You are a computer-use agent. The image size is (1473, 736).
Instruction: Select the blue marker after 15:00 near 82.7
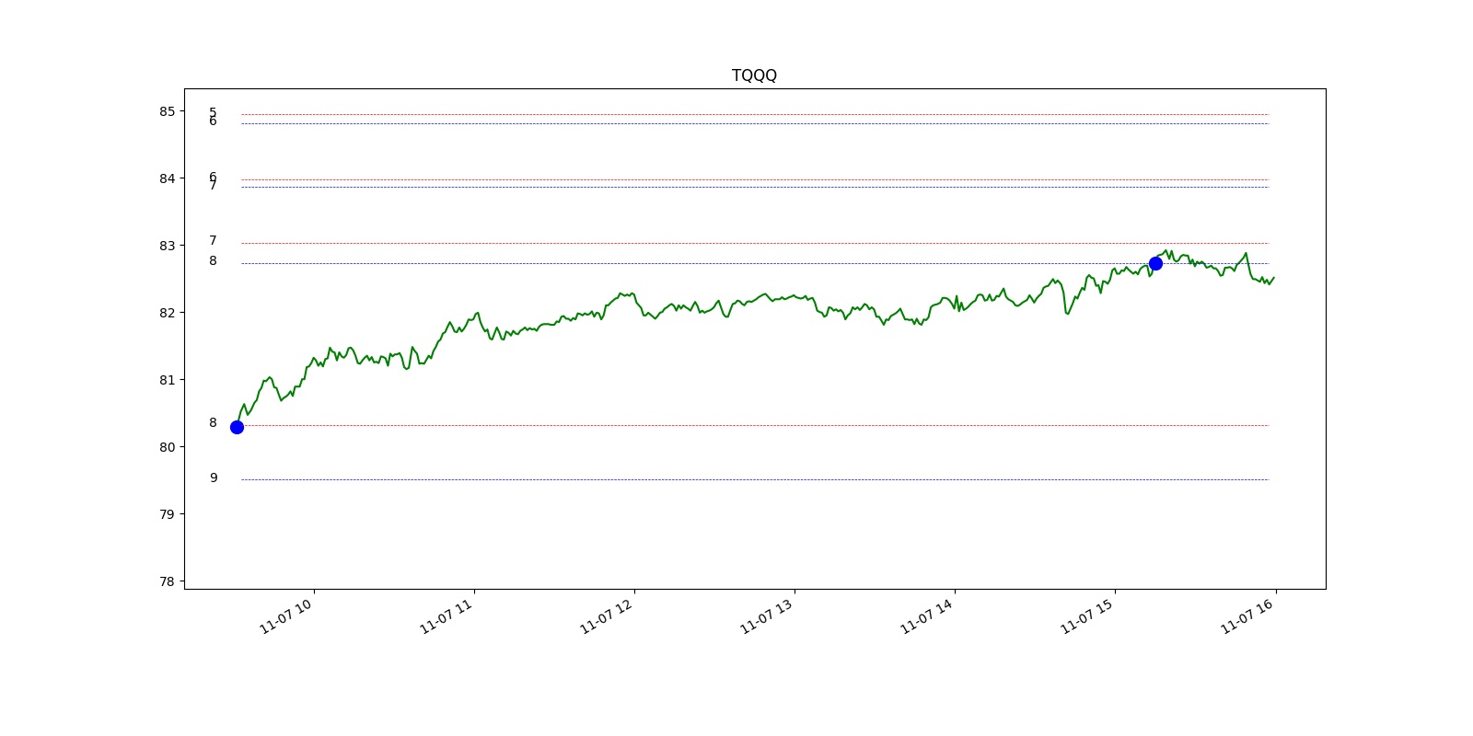pyautogui.click(x=1155, y=263)
